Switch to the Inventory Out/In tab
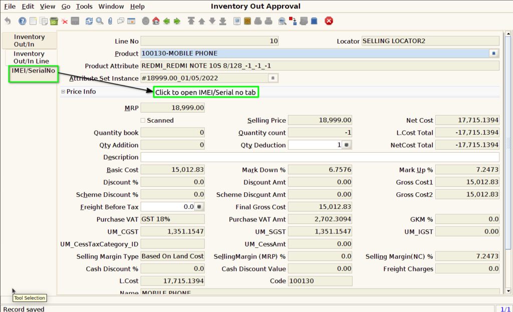Screen dimensions: 513x312 coord(29,41)
